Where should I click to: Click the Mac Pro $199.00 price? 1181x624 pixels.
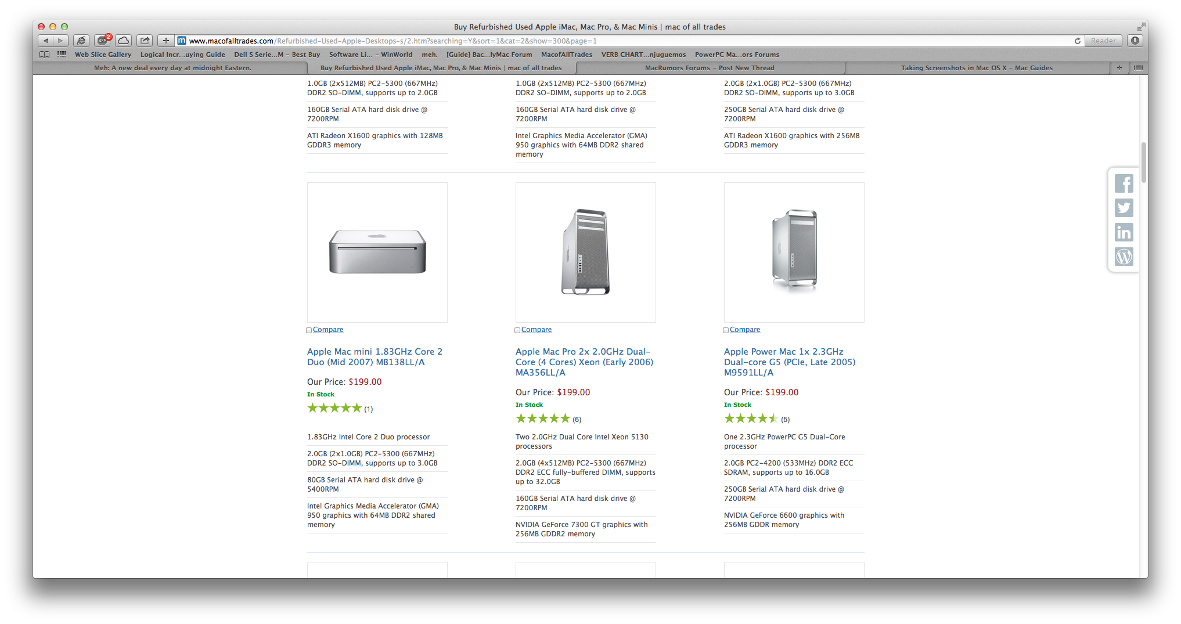(x=574, y=392)
